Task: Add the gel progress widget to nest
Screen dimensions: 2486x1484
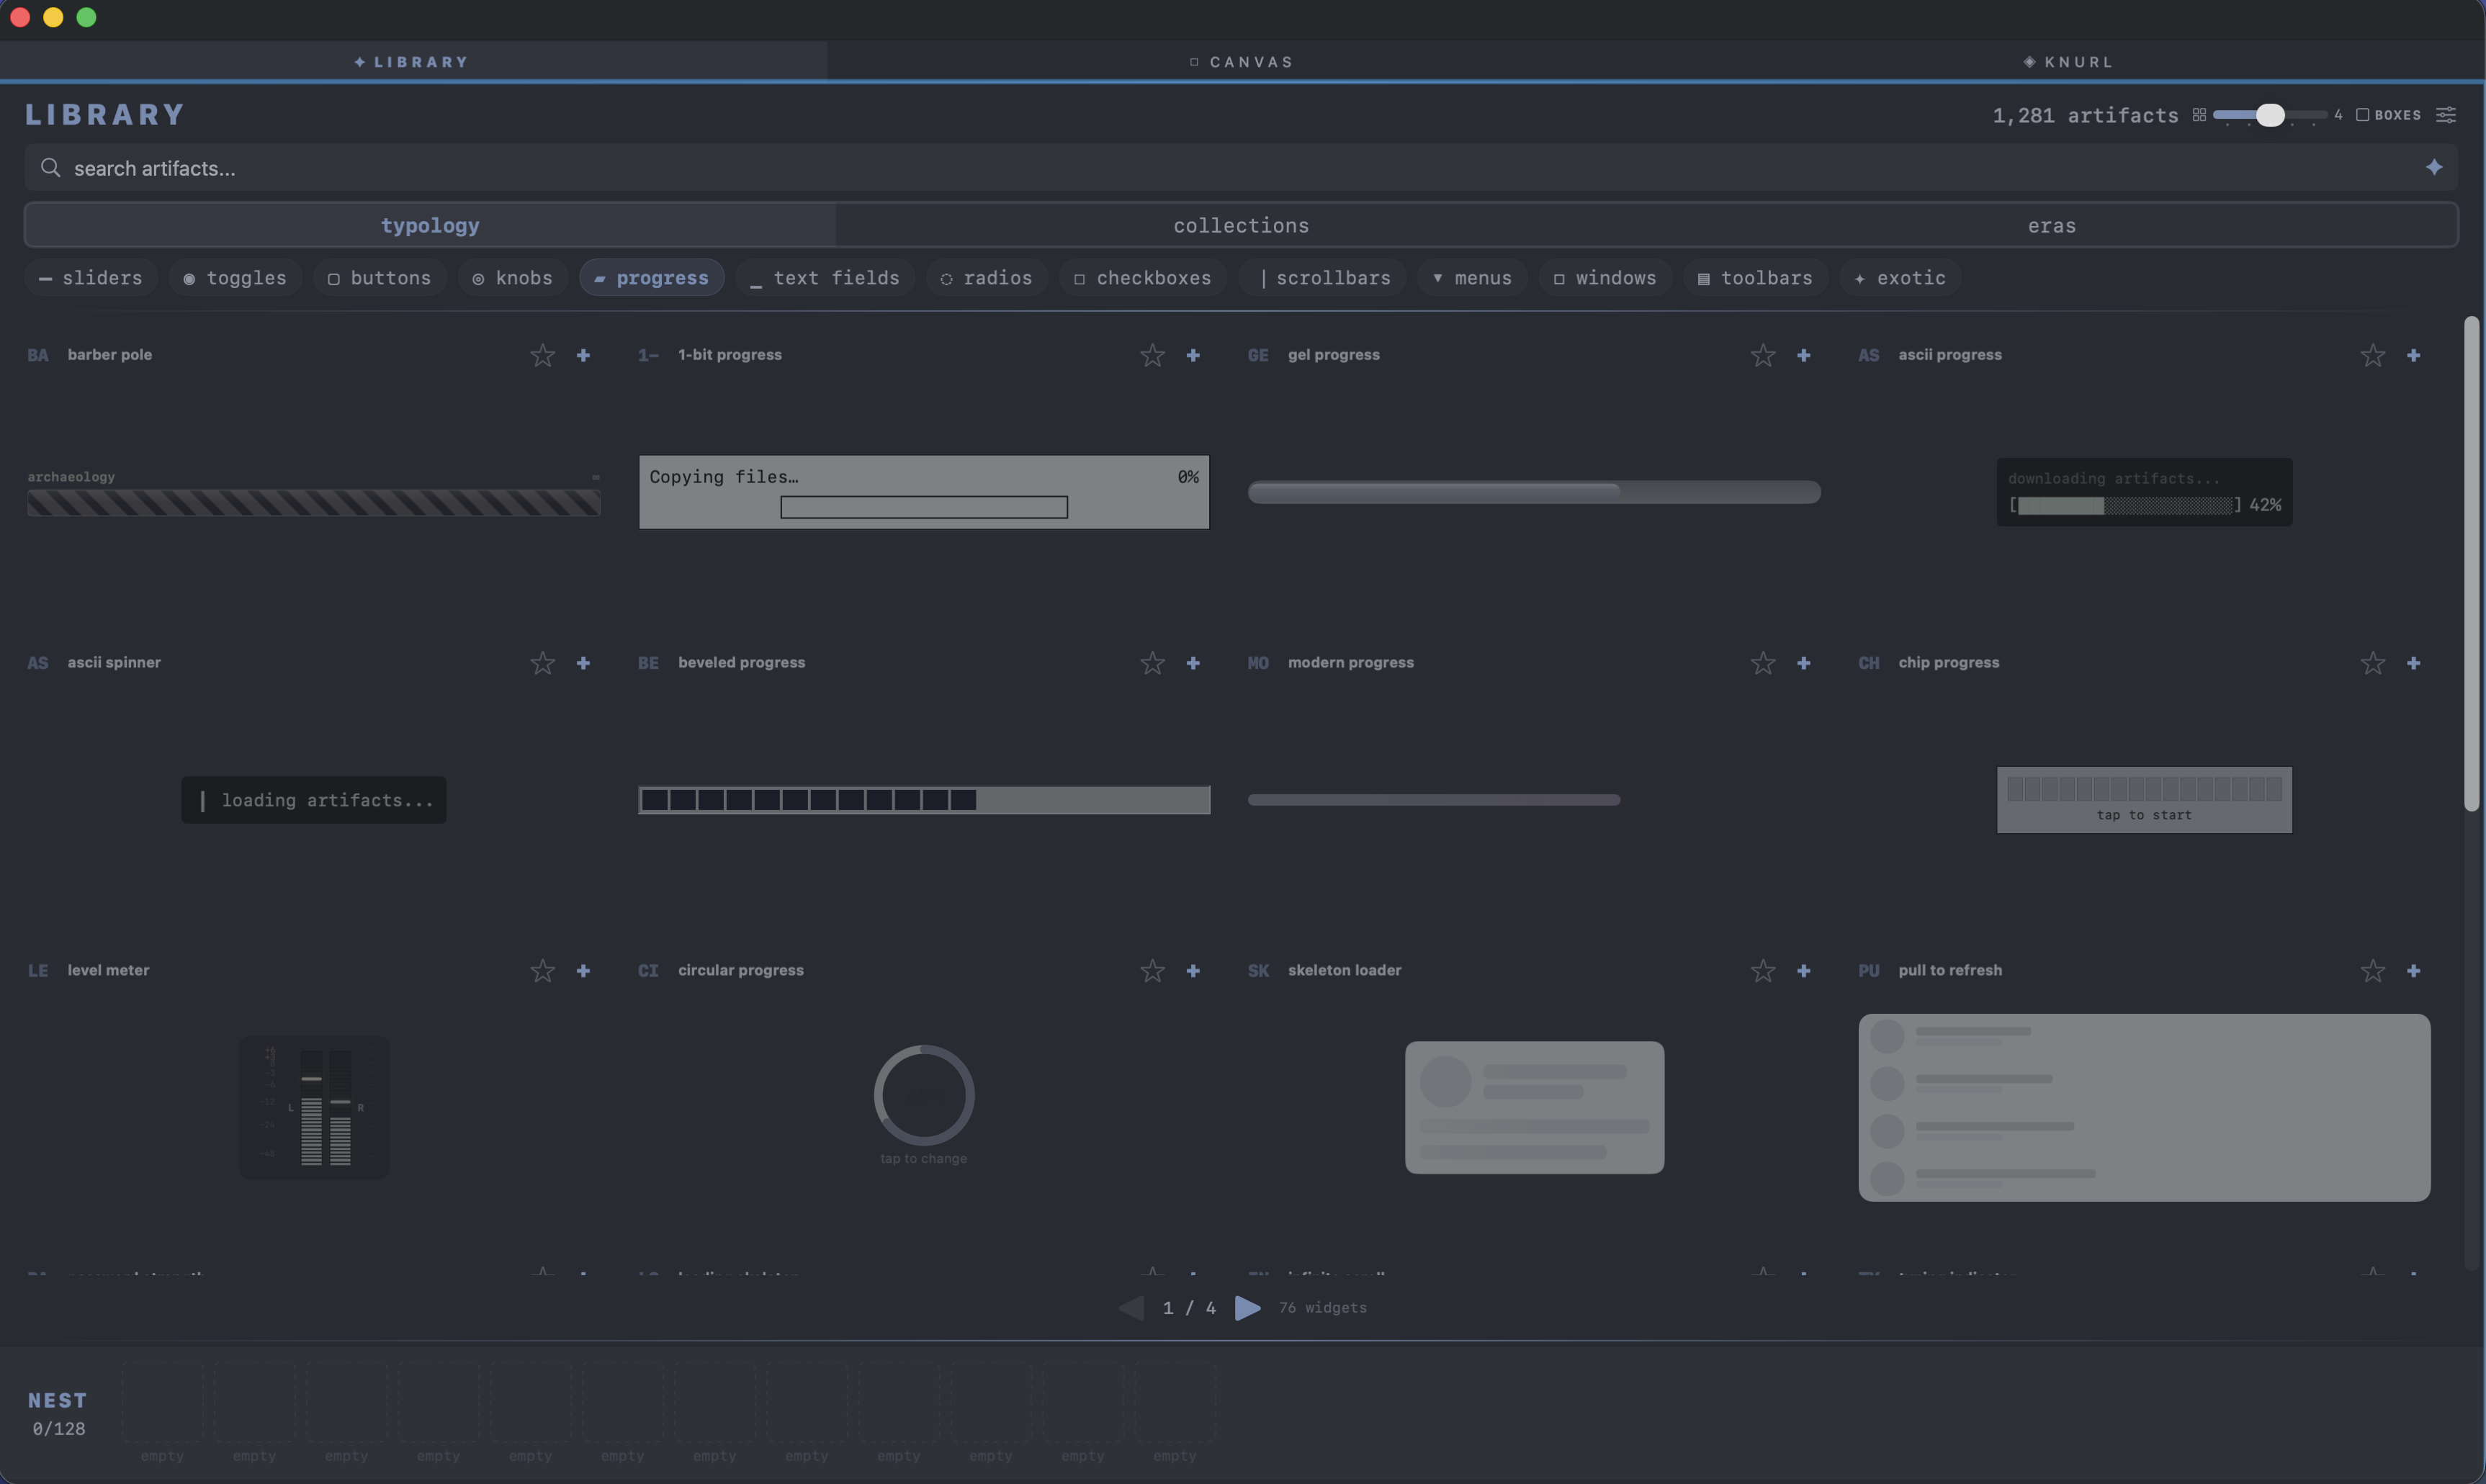Action: point(1803,355)
